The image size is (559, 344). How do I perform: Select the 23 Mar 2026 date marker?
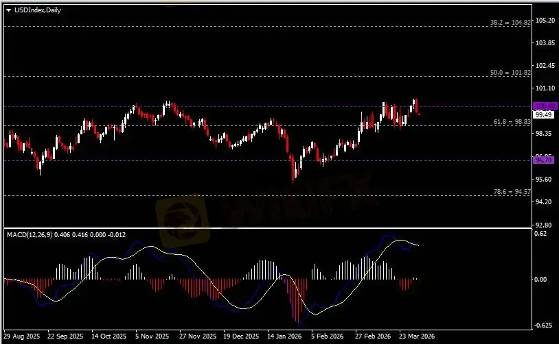tap(416, 337)
